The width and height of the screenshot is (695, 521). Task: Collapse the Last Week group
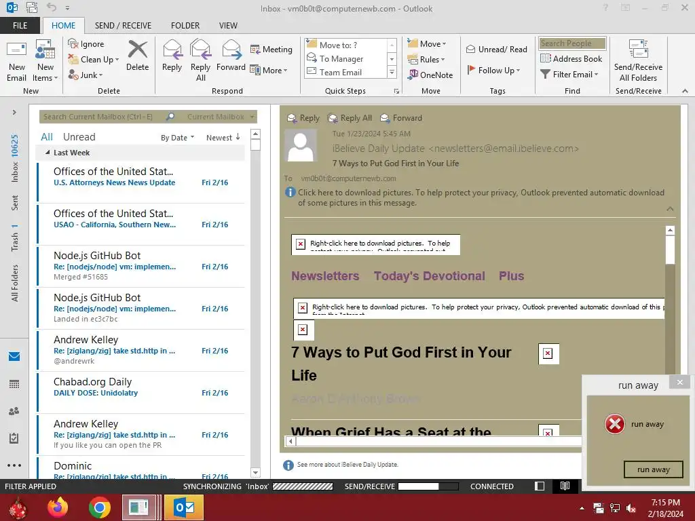coord(48,153)
